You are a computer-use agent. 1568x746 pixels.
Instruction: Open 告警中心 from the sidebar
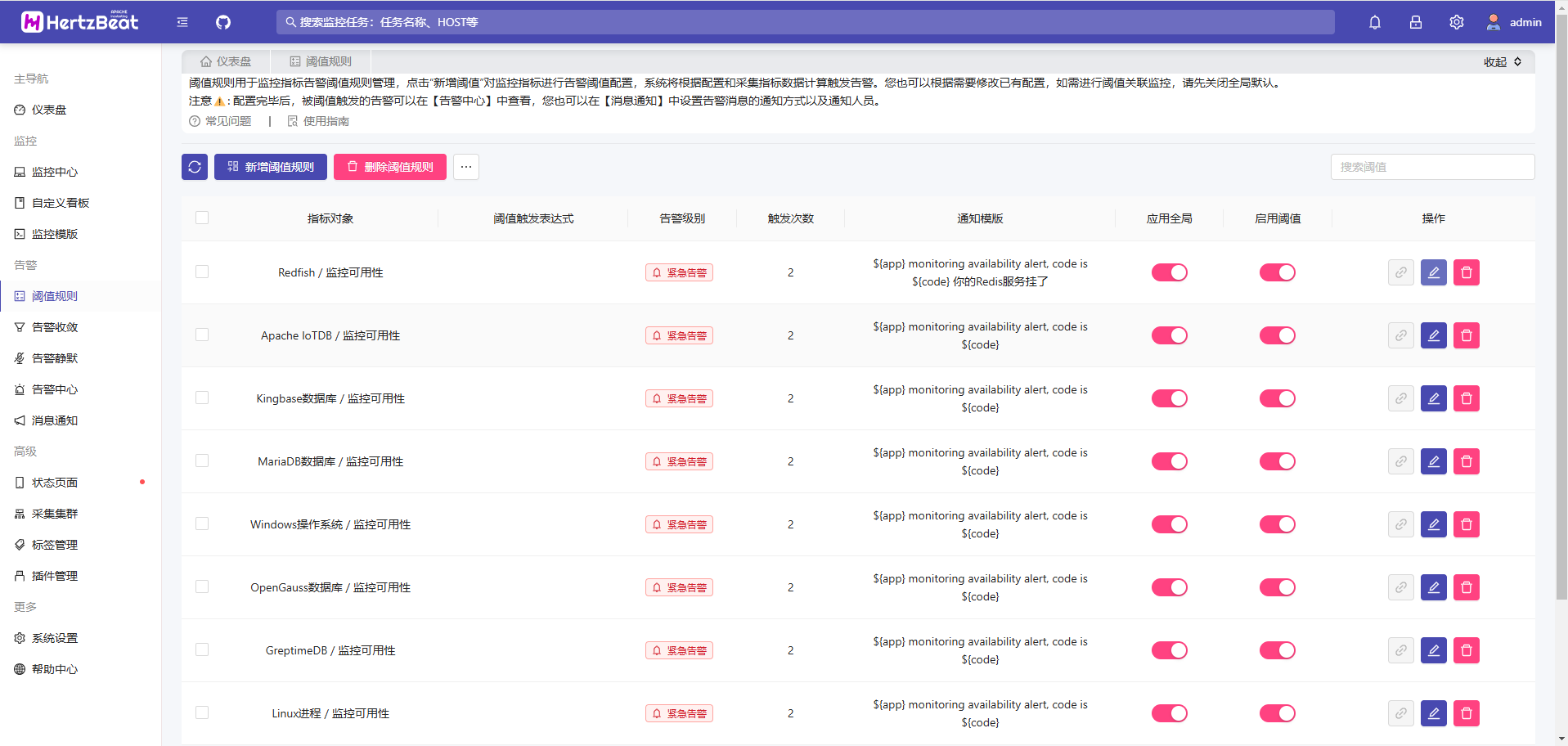coord(54,389)
